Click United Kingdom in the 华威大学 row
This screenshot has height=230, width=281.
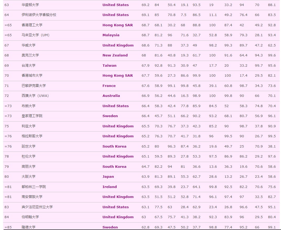click(118, 45)
